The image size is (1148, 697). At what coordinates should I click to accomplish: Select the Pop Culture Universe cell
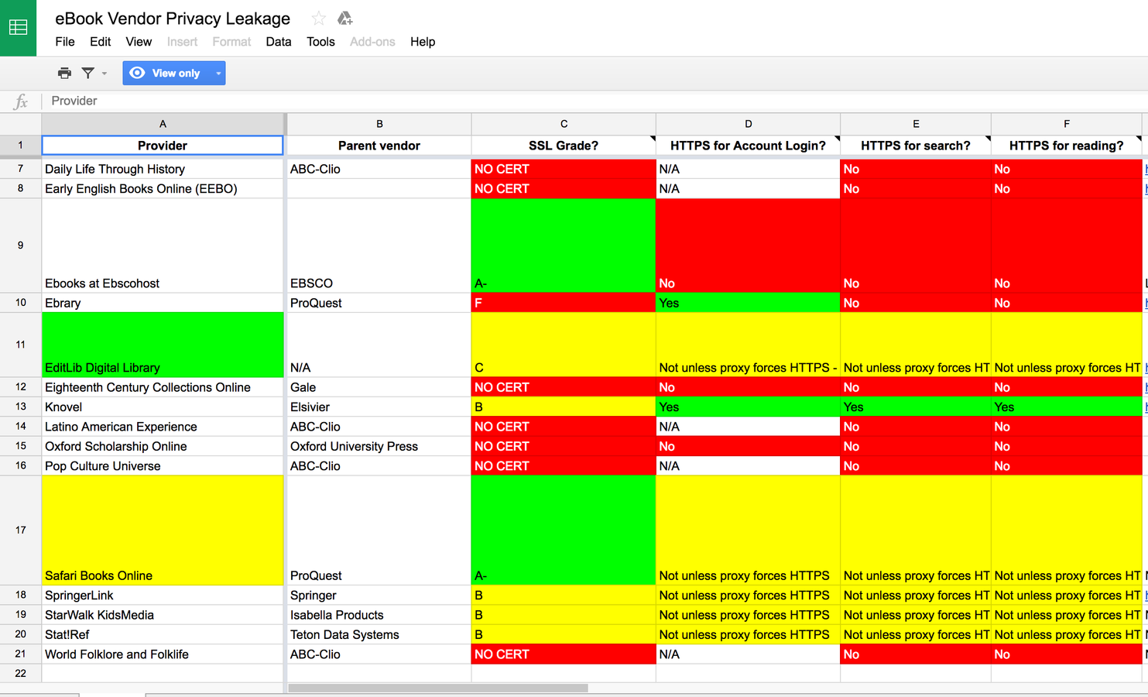[163, 466]
